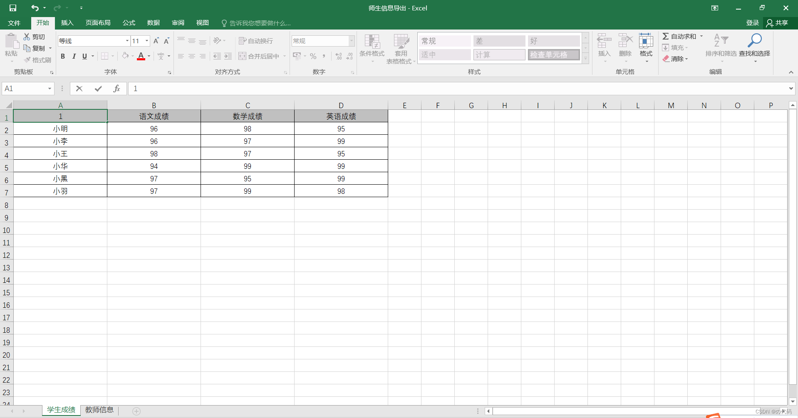Screen dimensions: 798x418
Task: Click the Paste clipboard icon
Action: pos(12,42)
